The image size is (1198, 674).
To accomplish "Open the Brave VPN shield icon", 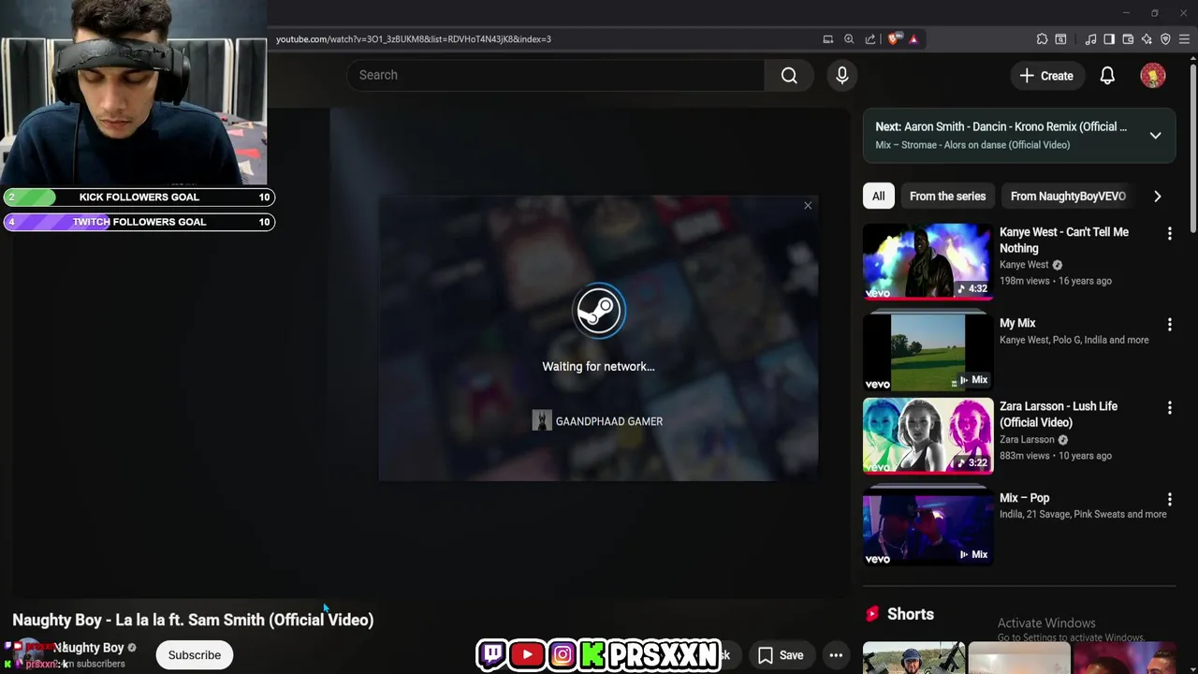I will pyautogui.click(x=1165, y=39).
